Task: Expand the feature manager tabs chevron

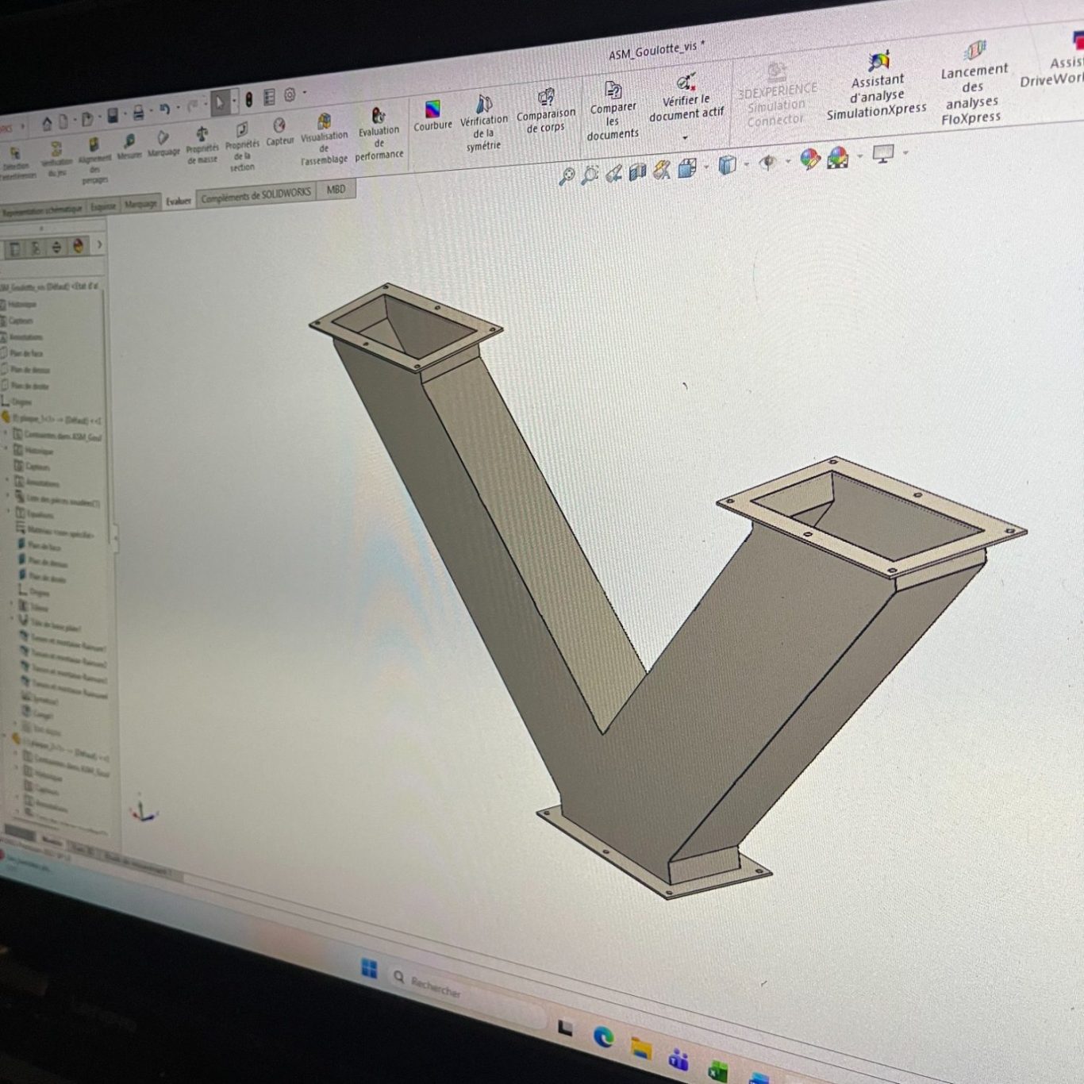Action: click(x=99, y=245)
